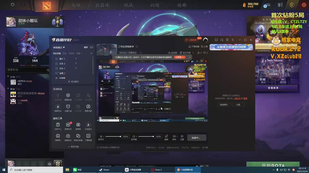Expand 更多功能 more functions

tap(73, 146)
